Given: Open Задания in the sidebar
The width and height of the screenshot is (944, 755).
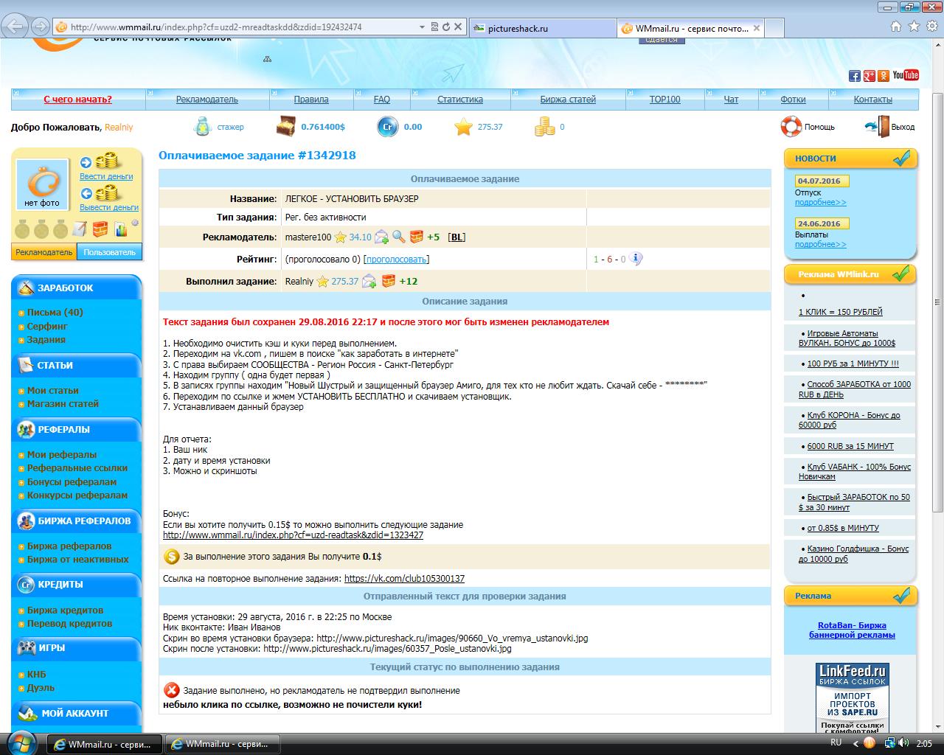Looking at the screenshot, I should pos(46,339).
